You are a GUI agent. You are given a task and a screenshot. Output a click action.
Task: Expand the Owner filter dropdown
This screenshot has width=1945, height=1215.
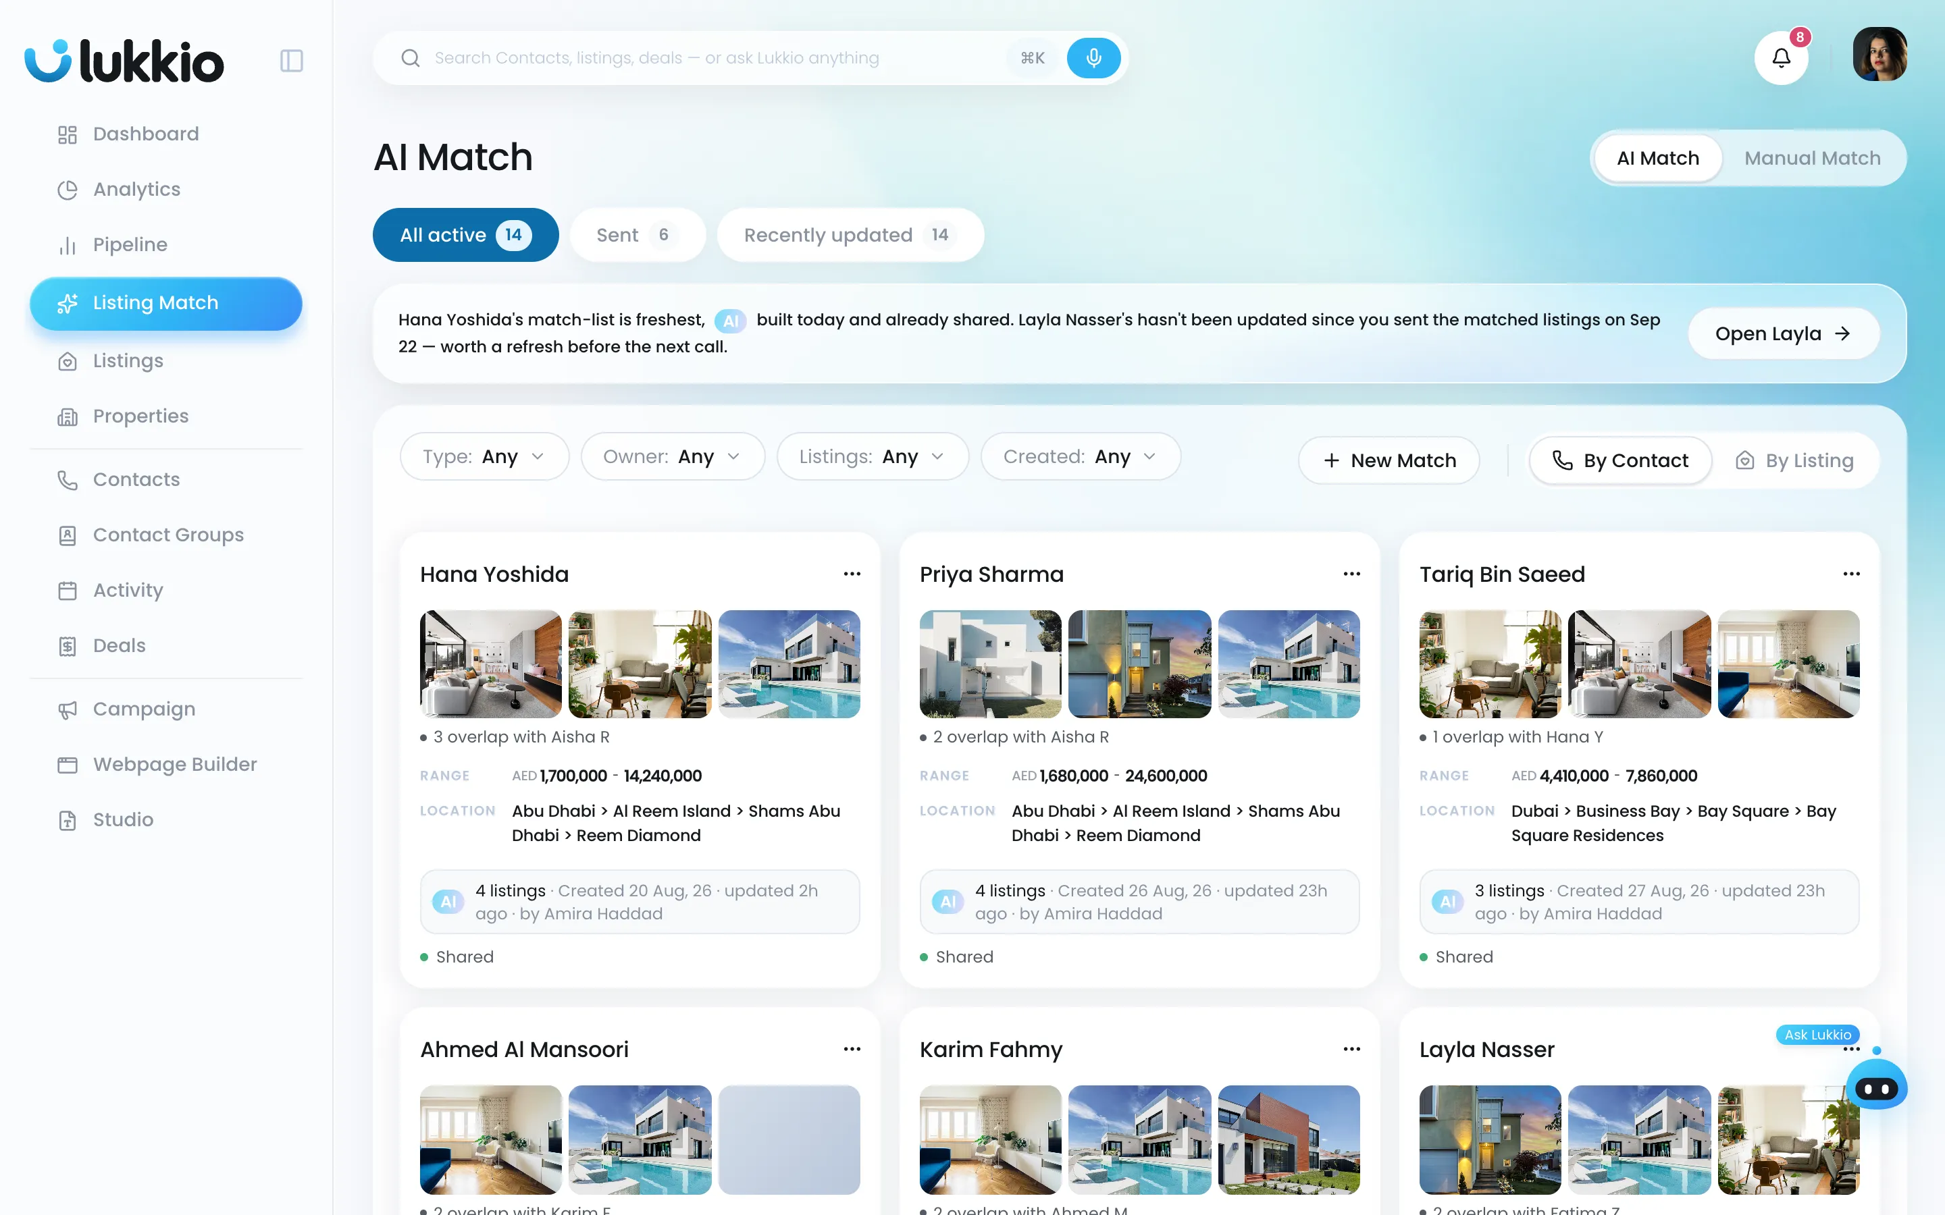(x=673, y=456)
